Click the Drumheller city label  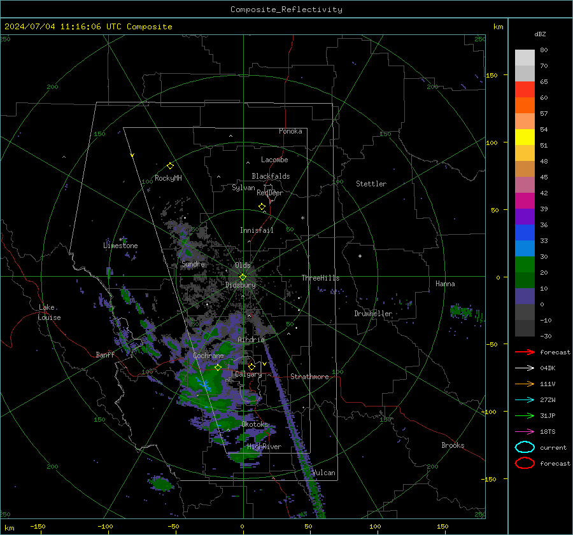(373, 314)
